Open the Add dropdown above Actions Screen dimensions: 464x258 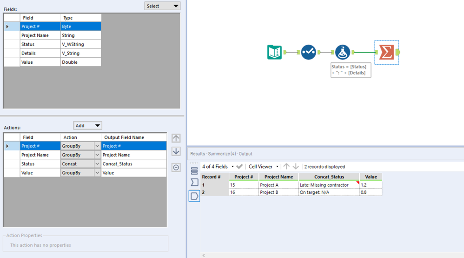tap(87, 126)
